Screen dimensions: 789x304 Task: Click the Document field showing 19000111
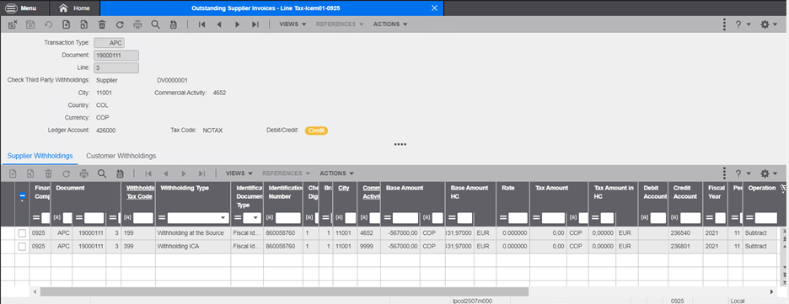pos(116,56)
